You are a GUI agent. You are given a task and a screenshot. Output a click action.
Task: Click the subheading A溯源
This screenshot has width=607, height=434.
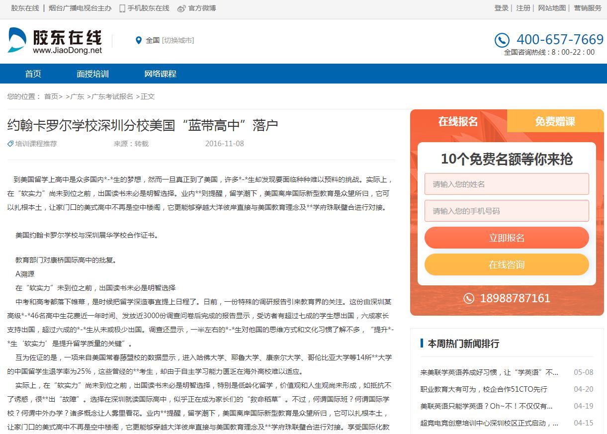coord(25,274)
